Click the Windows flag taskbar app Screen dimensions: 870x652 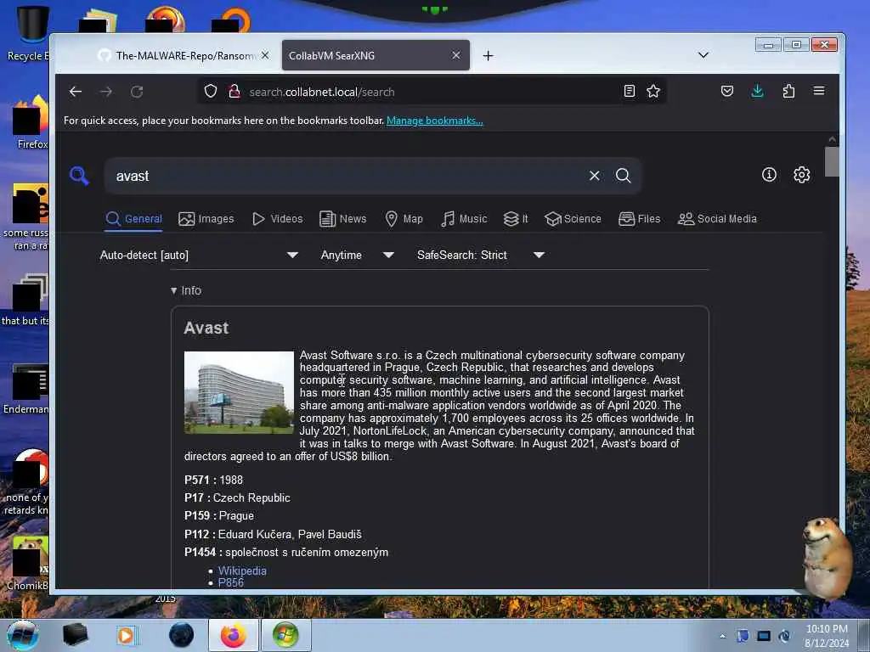click(285, 635)
